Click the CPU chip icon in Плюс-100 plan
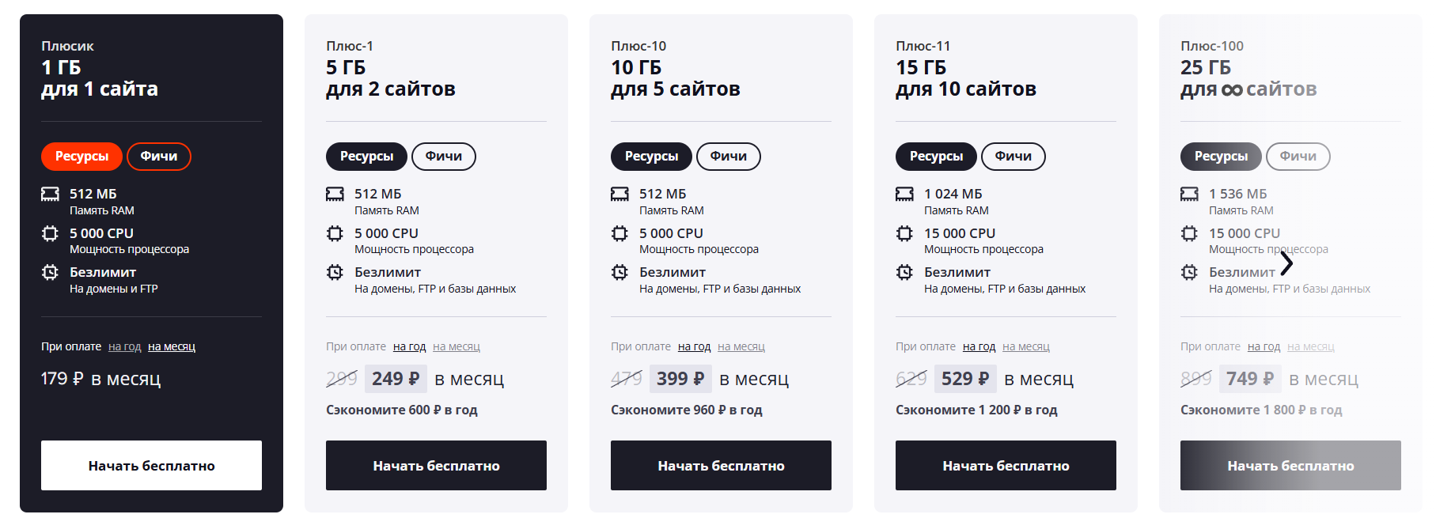Image resolution: width=1436 pixels, height=518 pixels. pyautogui.click(x=1189, y=233)
